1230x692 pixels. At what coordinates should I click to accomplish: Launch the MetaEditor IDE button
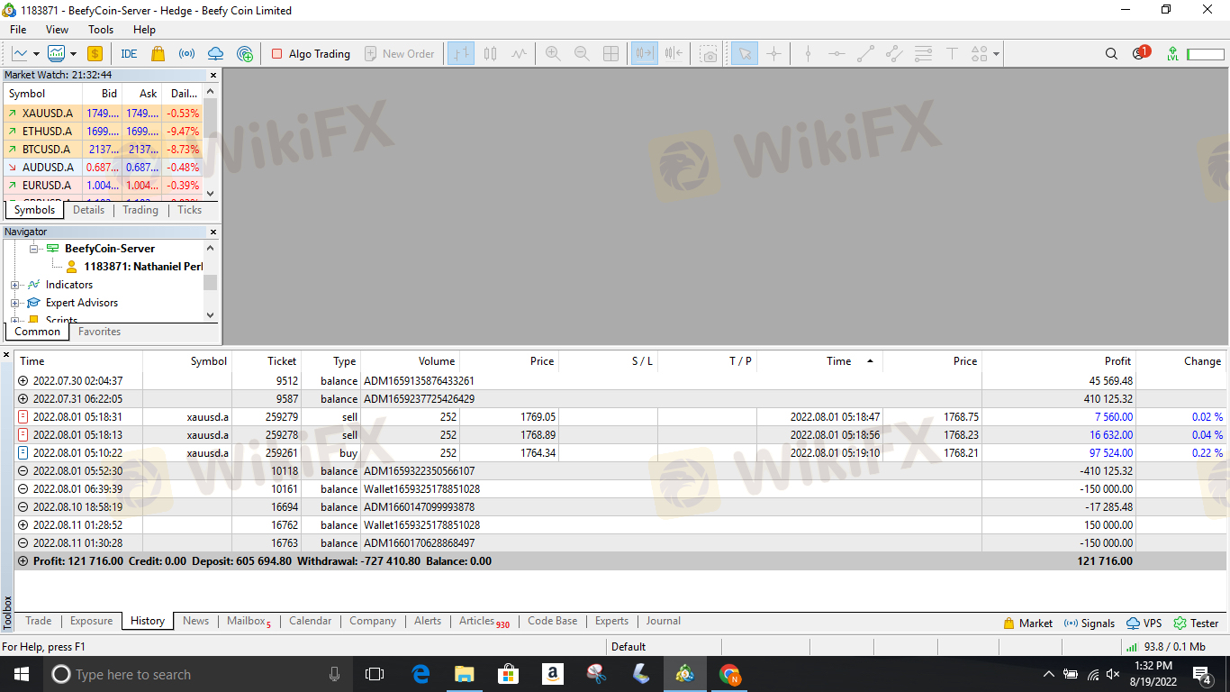pyautogui.click(x=129, y=54)
